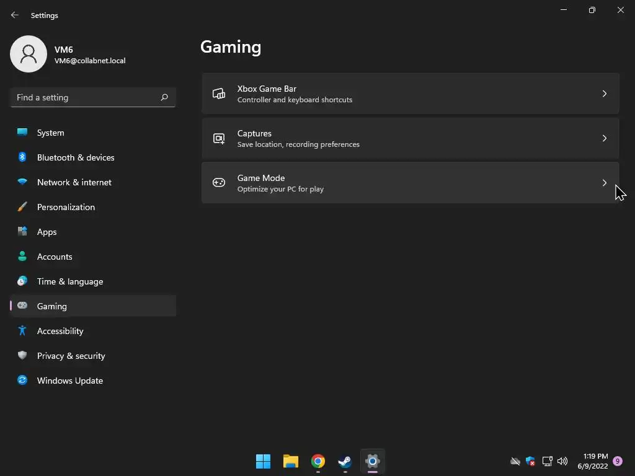
Task: Click the Network wifi icon
Action: click(22, 182)
